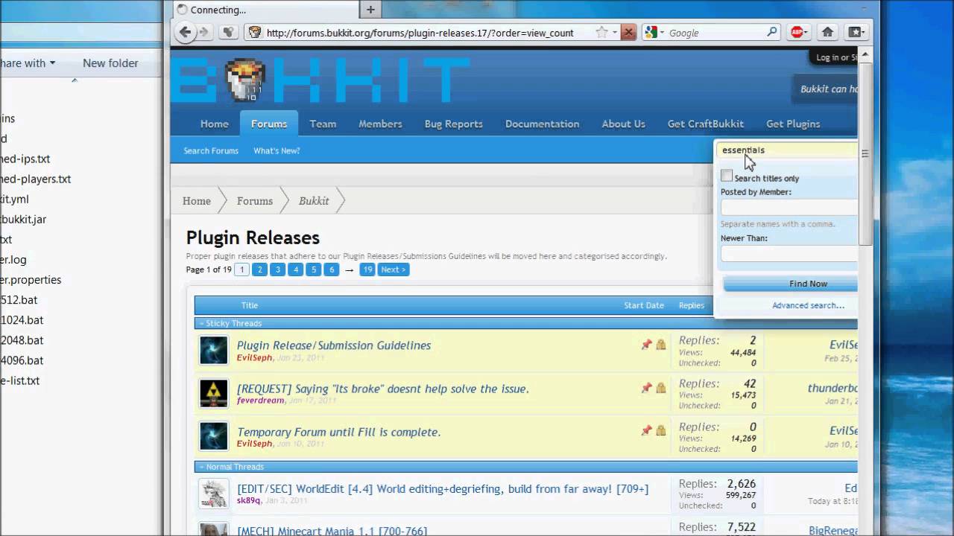The height and width of the screenshot is (536, 954).
Task: Go to page 19 of threads
Action: (x=367, y=269)
